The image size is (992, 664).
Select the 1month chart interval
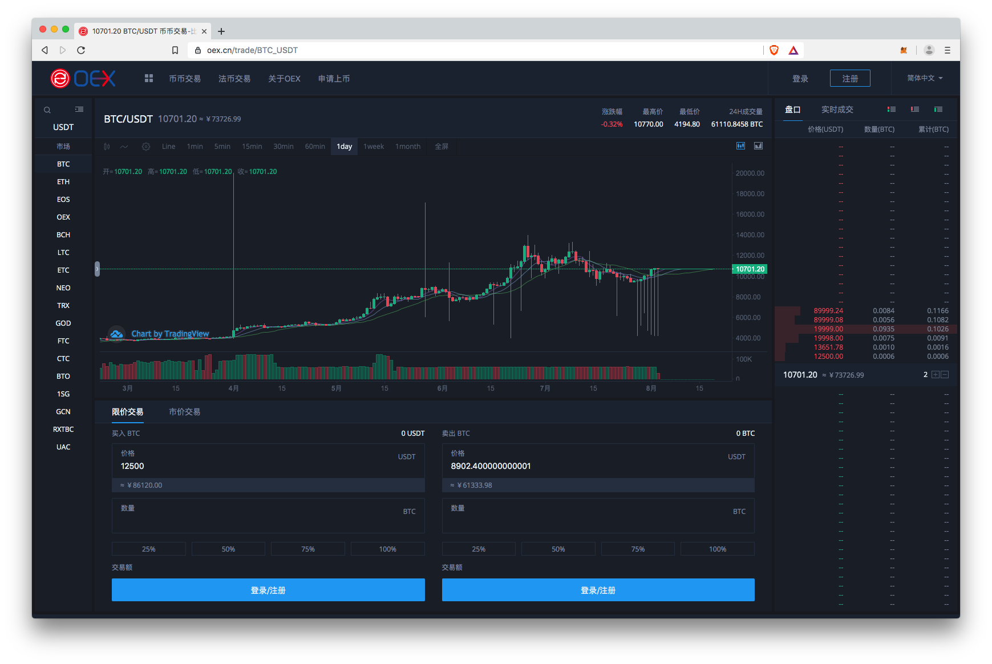pos(408,147)
